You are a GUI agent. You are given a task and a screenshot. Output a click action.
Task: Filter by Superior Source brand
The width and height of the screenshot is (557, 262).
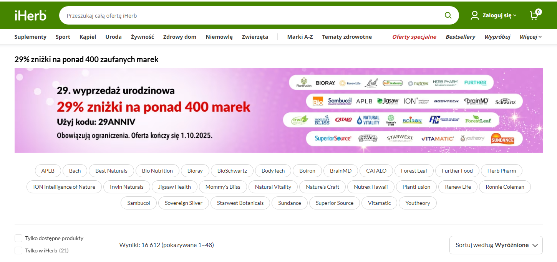[335, 203]
